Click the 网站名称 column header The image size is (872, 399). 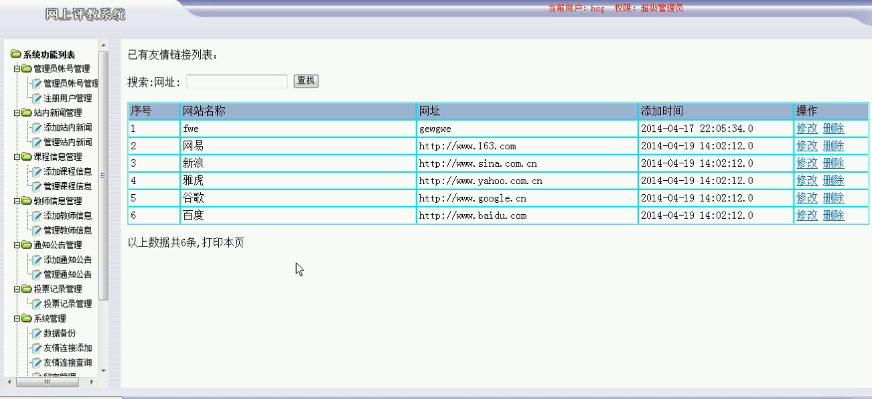click(x=298, y=111)
